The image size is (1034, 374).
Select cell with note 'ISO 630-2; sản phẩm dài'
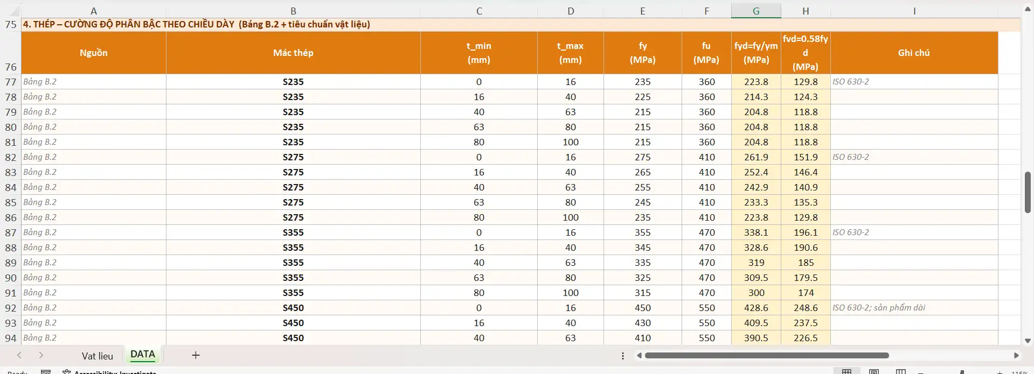914,308
